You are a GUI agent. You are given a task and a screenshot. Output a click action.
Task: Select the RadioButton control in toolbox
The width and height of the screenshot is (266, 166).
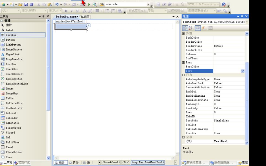click(14, 79)
